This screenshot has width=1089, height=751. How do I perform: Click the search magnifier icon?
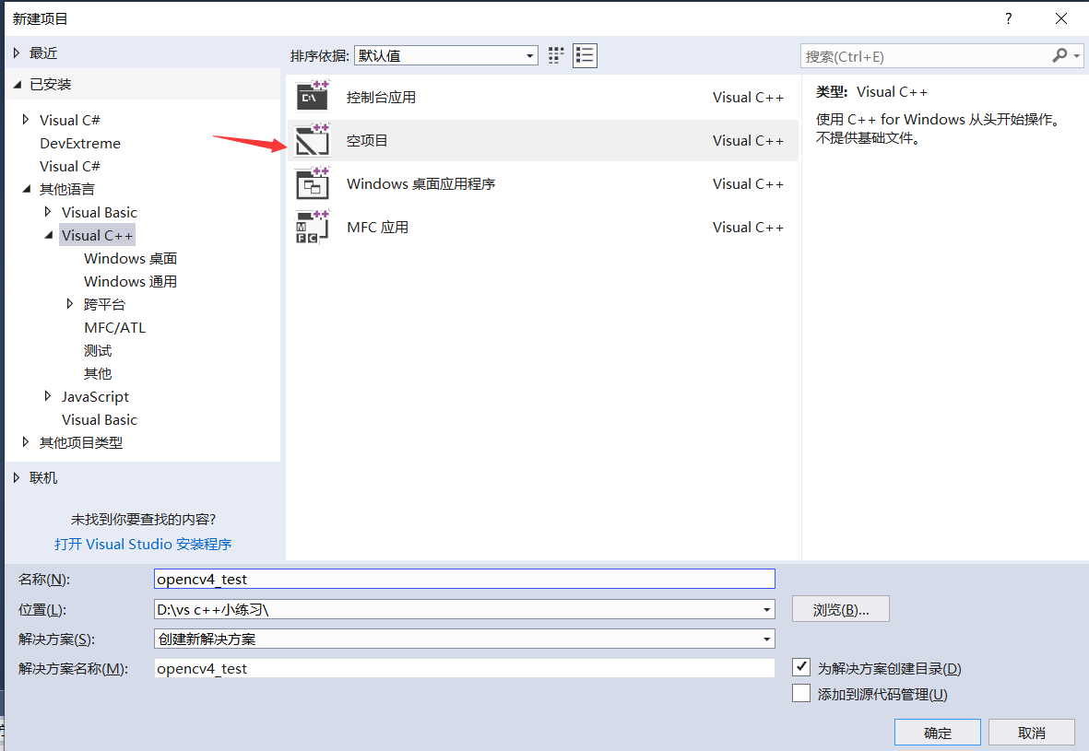tap(1059, 55)
